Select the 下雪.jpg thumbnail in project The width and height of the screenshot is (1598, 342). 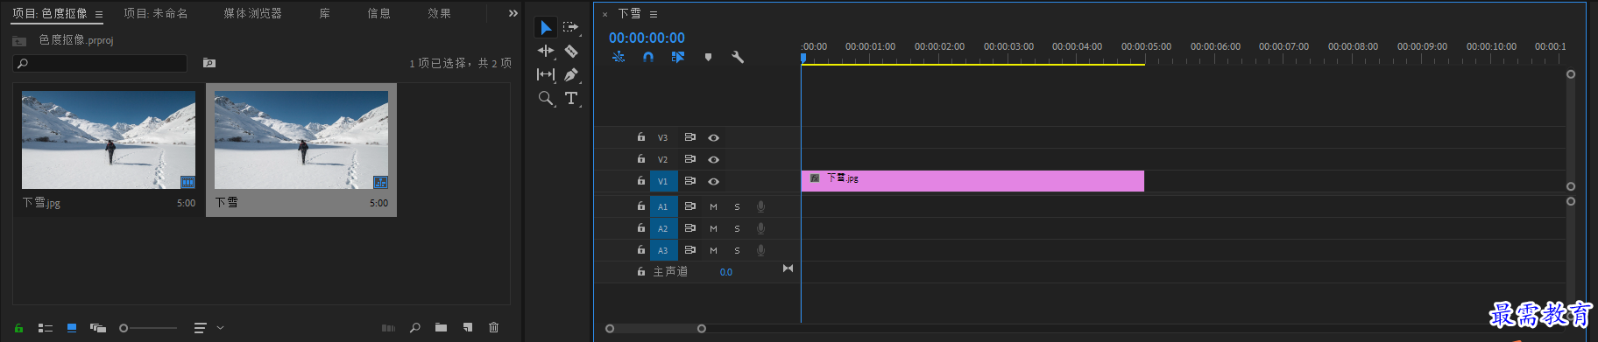(x=109, y=140)
